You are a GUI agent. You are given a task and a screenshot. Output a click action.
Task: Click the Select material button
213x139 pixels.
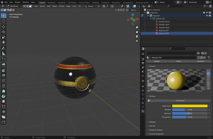(x=179, y=61)
